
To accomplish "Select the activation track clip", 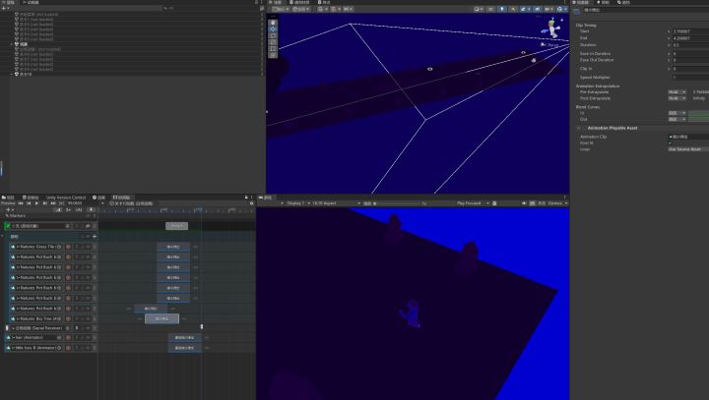I will click(177, 226).
